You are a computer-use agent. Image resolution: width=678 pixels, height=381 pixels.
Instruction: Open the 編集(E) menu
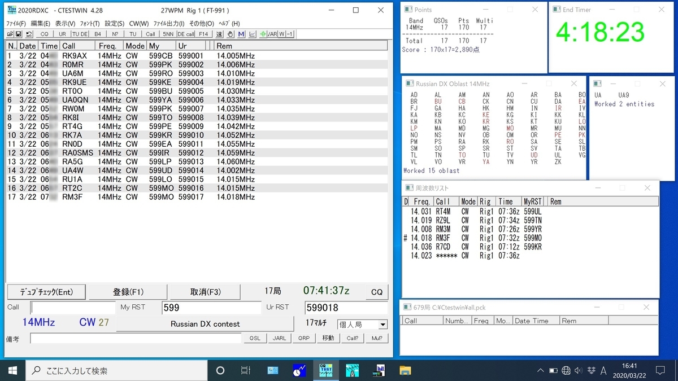tap(41, 24)
